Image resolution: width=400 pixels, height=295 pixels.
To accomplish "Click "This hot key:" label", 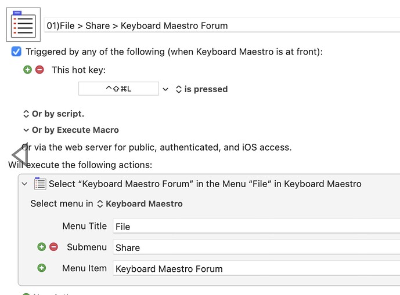I will coord(78,70).
